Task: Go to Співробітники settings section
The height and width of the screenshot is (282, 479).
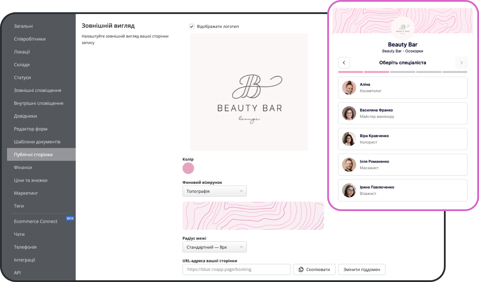Action: [x=30, y=39]
